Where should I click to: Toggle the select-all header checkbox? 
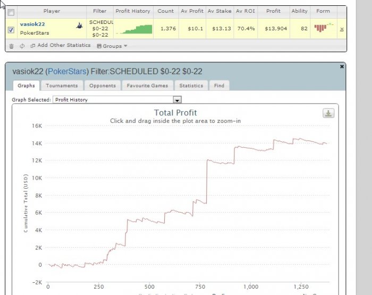11,12
